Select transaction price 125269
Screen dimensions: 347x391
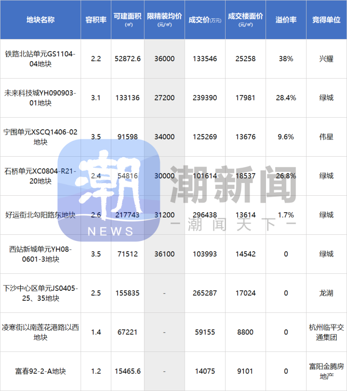tap(205, 137)
